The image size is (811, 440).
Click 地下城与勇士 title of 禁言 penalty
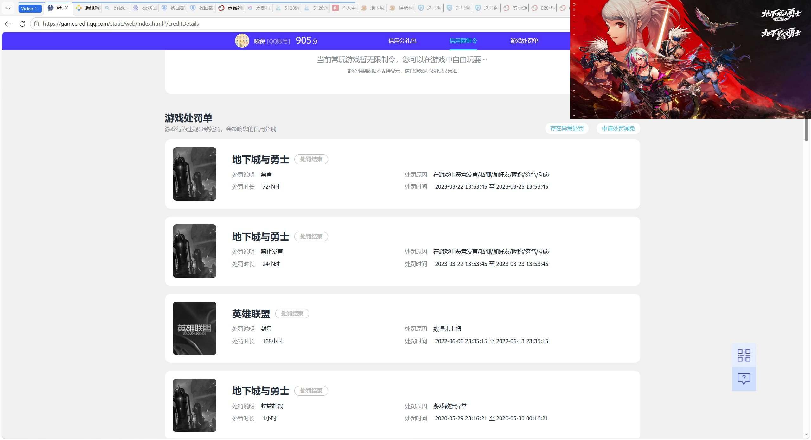coord(260,160)
